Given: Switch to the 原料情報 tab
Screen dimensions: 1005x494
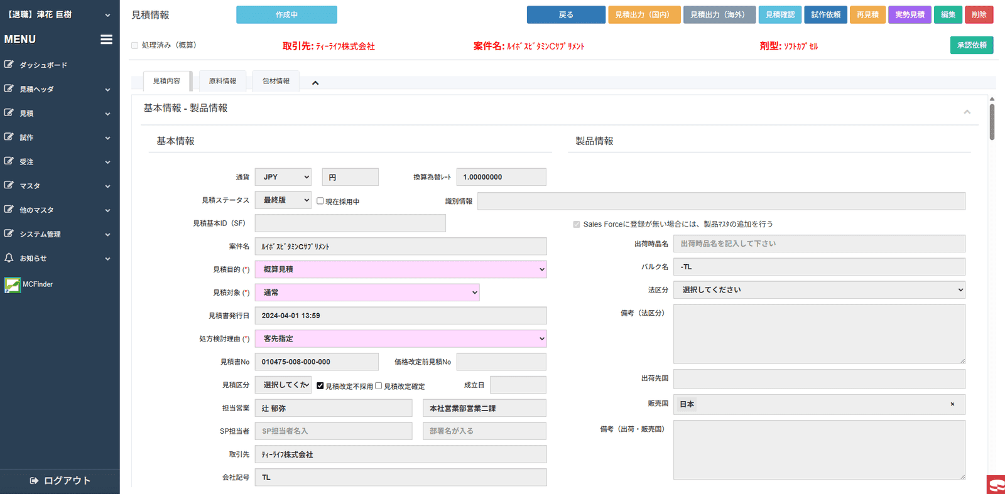Looking at the screenshot, I should pyautogui.click(x=222, y=82).
